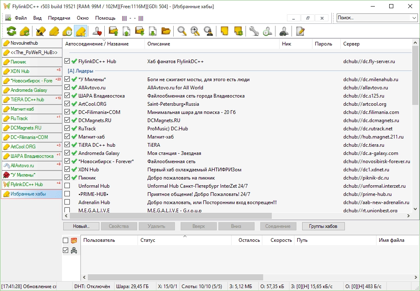Enable autoconnect for •PRIME-HUB•
The height and width of the screenshot is (291, 420).
point(67,194)
